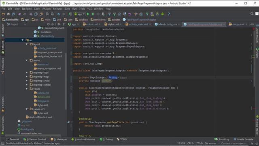
Task: Click Collapse All icon in project panel
Action: [53, 24]
